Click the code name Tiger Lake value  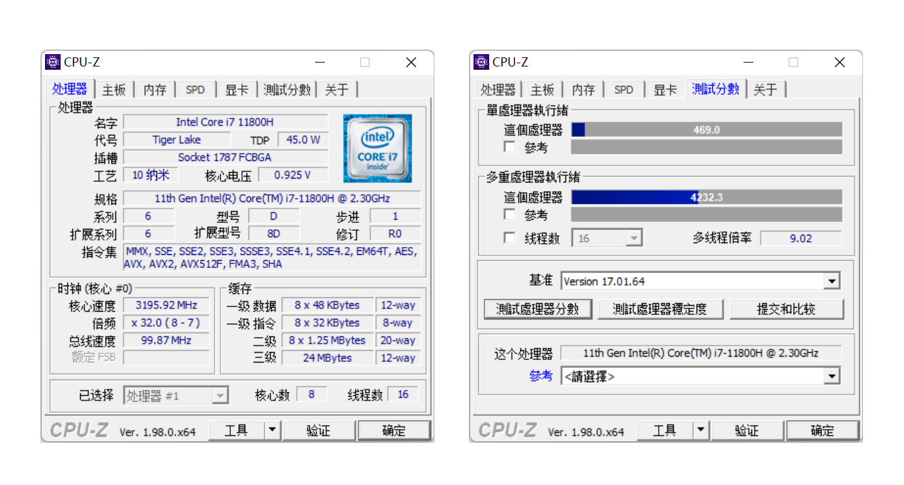point(177,140)
